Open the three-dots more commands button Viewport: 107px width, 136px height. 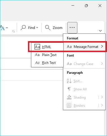click(72, 28)
